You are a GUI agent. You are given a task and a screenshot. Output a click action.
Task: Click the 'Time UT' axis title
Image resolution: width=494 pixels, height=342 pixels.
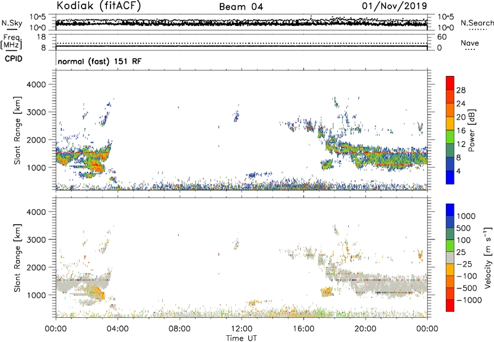[241, 338]
